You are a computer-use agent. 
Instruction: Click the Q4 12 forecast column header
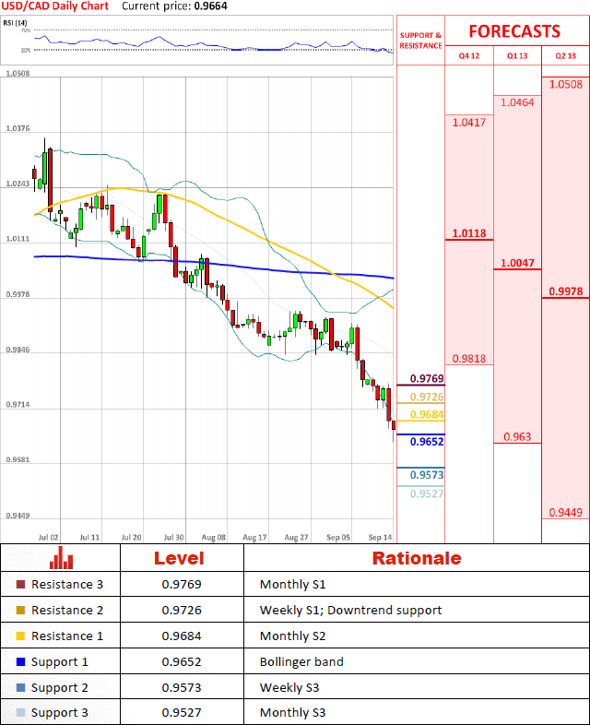pyautogui.click(x=469, y=56)
